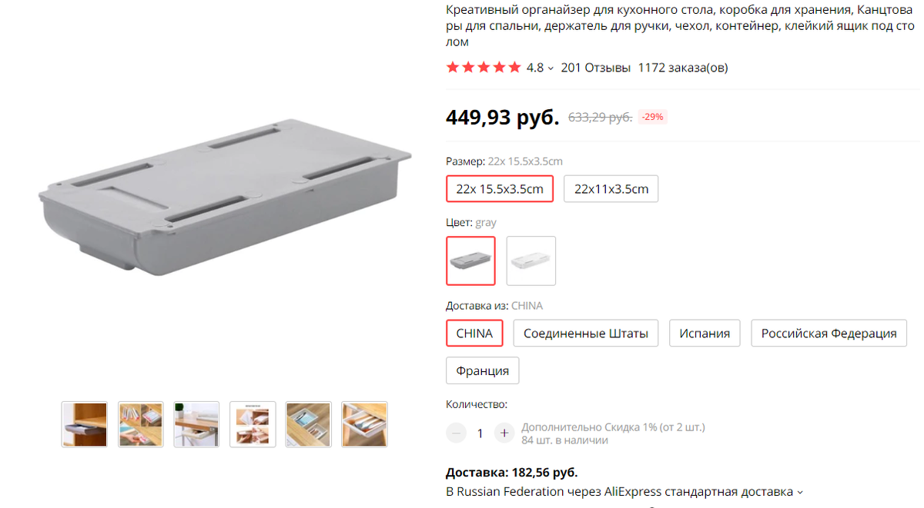
Task: View fourth thumbnail showing installation steps
Action: tap(253, 424)
